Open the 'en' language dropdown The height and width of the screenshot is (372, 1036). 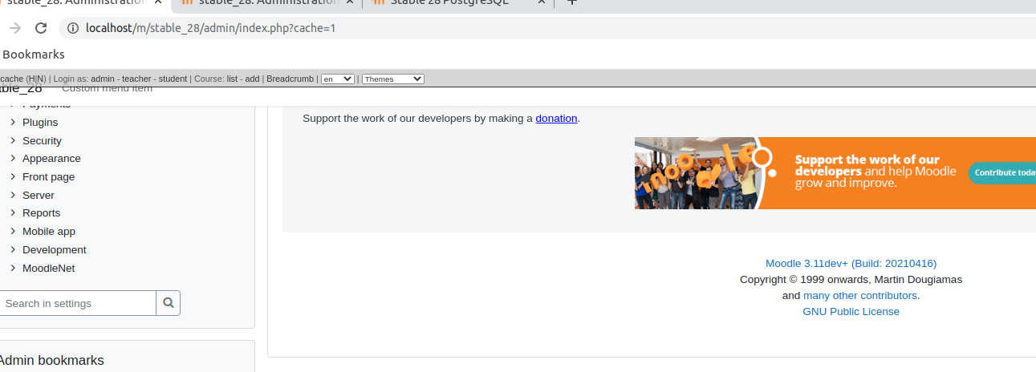coord(337,79)
